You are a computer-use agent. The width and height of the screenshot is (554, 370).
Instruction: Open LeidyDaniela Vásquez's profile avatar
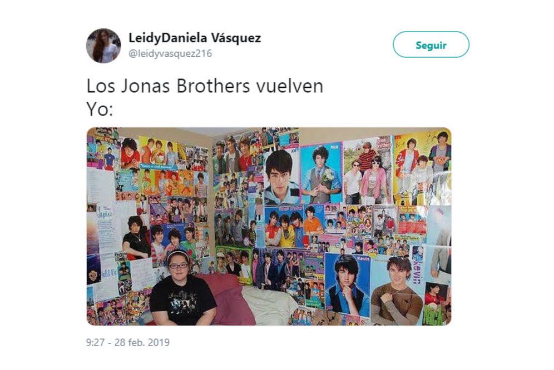click(103, 46)
